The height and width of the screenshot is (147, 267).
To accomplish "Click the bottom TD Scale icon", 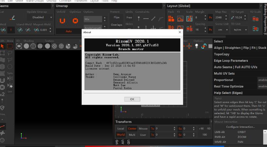I will (256, 29).
